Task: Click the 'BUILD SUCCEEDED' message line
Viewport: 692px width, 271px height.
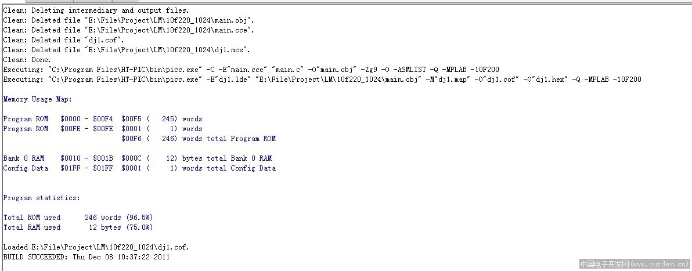Action: coord(86,257)
